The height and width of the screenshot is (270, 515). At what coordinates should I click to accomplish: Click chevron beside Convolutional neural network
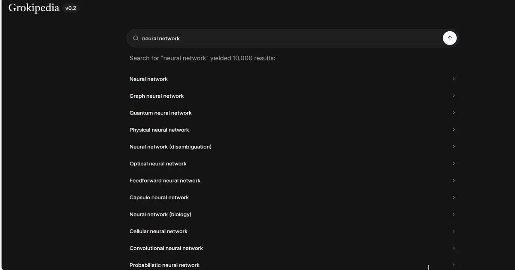[x=454, y=248]
